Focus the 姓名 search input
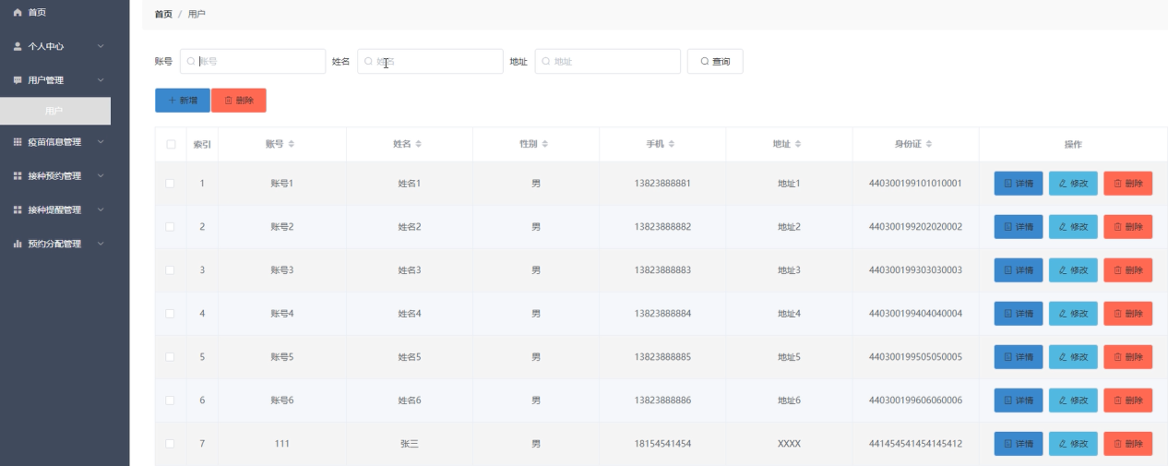Screen dimensions: 1168x466 [430, 62]
